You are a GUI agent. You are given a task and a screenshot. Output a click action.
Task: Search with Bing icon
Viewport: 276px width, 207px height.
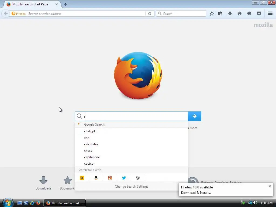(82, 178)
